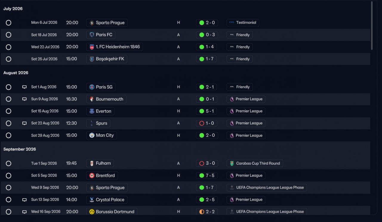Open the 2 - 2 Dortmund draw result
The width and height of the screenshot is (382, 222).
[x=207, y=212]
